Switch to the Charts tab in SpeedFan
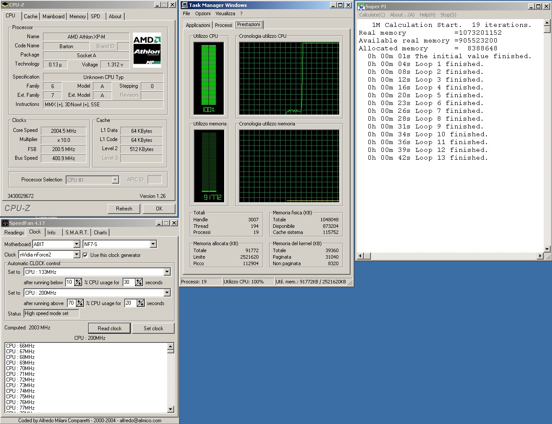Screen dimensions: 552x424 pyautogui.click(x=100, y=233)
